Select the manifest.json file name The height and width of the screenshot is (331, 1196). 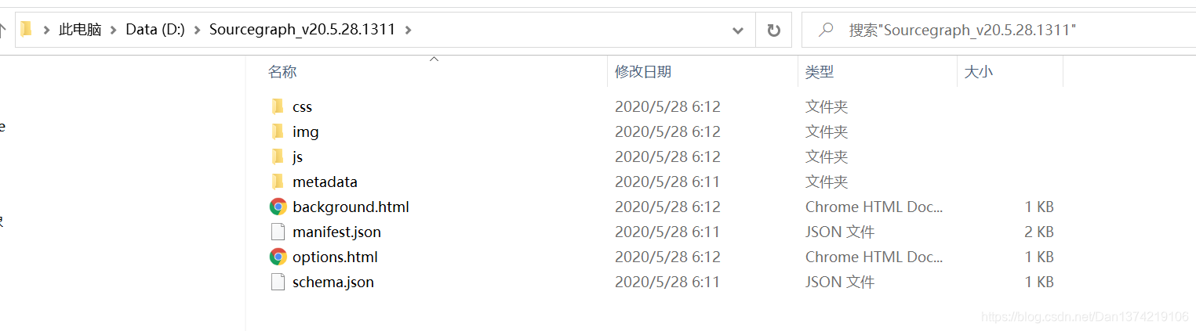point(337,232)
